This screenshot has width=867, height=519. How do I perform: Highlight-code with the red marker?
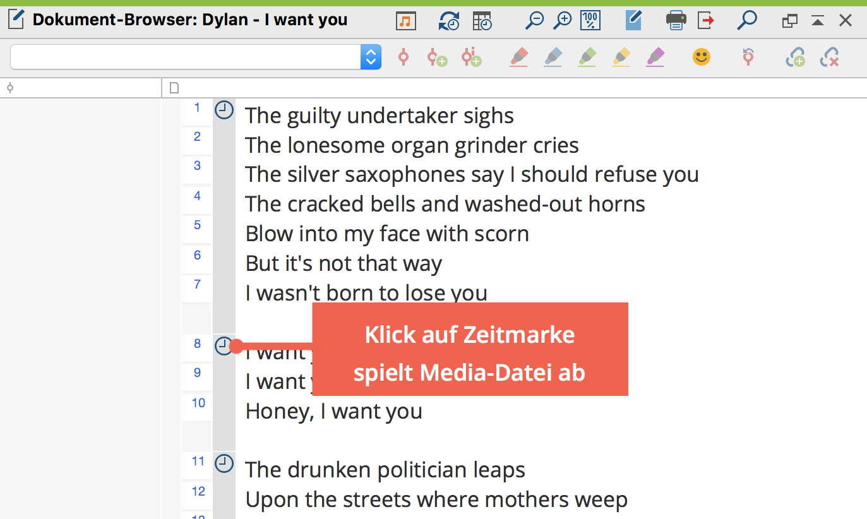pos(518,57)
